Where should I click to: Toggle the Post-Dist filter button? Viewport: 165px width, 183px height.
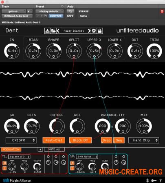[x=54, y=140]
